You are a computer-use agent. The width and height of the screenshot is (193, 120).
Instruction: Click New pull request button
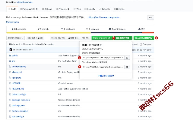[35, 38]
